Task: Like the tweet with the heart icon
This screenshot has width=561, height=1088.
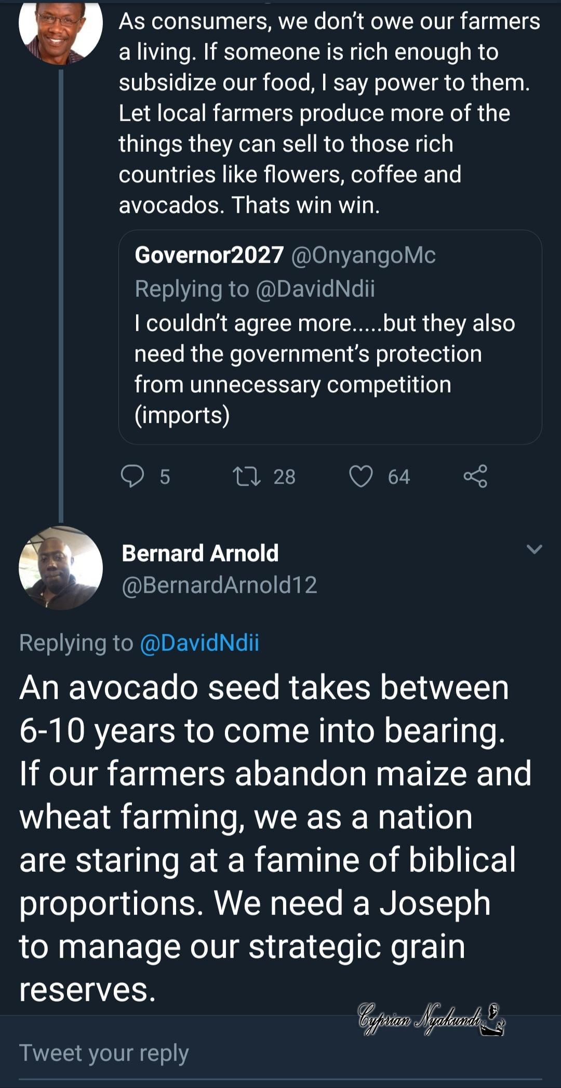Action: point(361,476)
